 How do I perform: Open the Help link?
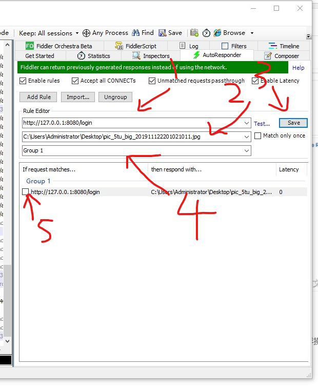[x=299, y=68]
